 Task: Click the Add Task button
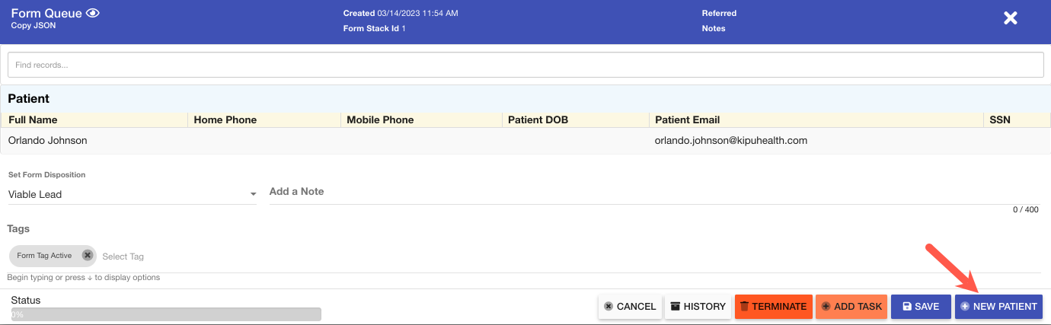[851, 306]
